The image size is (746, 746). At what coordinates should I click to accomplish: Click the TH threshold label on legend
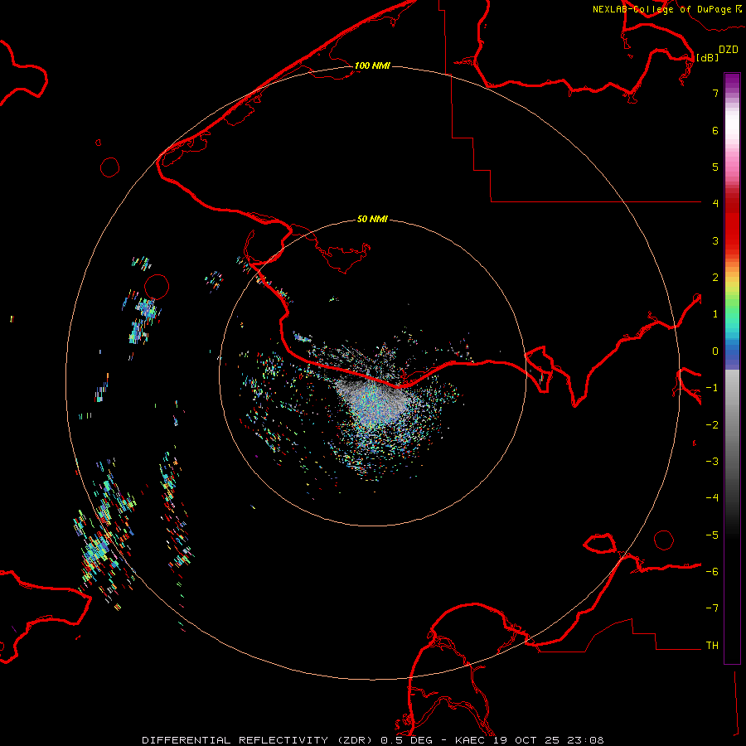pyautogui.click(x=712, y=646)
